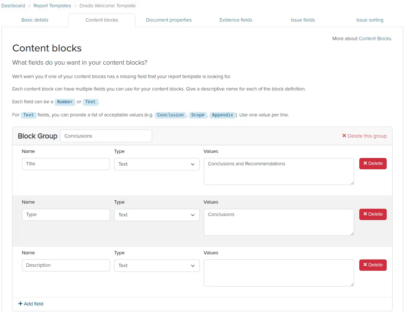Go to Issue fields tab
Image resolution: width=405 pixels, height=312 pixels.
click(303, 20)
